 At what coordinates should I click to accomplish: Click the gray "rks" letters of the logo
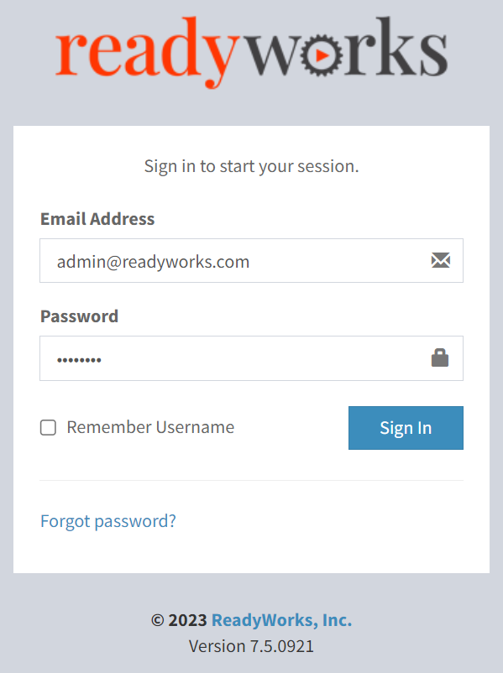[x=396, y=47]
